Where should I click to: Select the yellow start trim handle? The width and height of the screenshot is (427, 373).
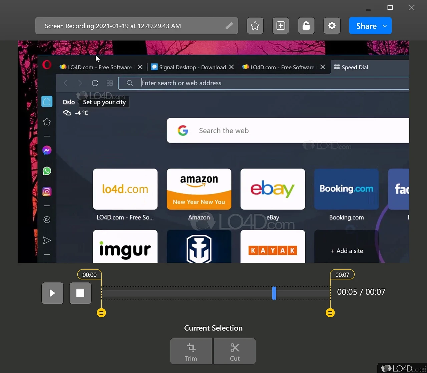[x=101, y=313]
